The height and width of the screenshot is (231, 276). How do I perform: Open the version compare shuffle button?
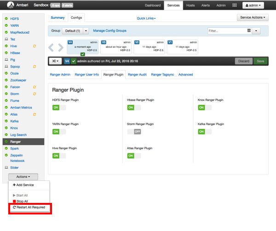point(55,61)
